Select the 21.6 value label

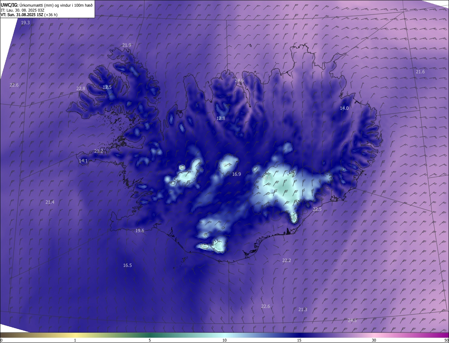click(420, 72)
